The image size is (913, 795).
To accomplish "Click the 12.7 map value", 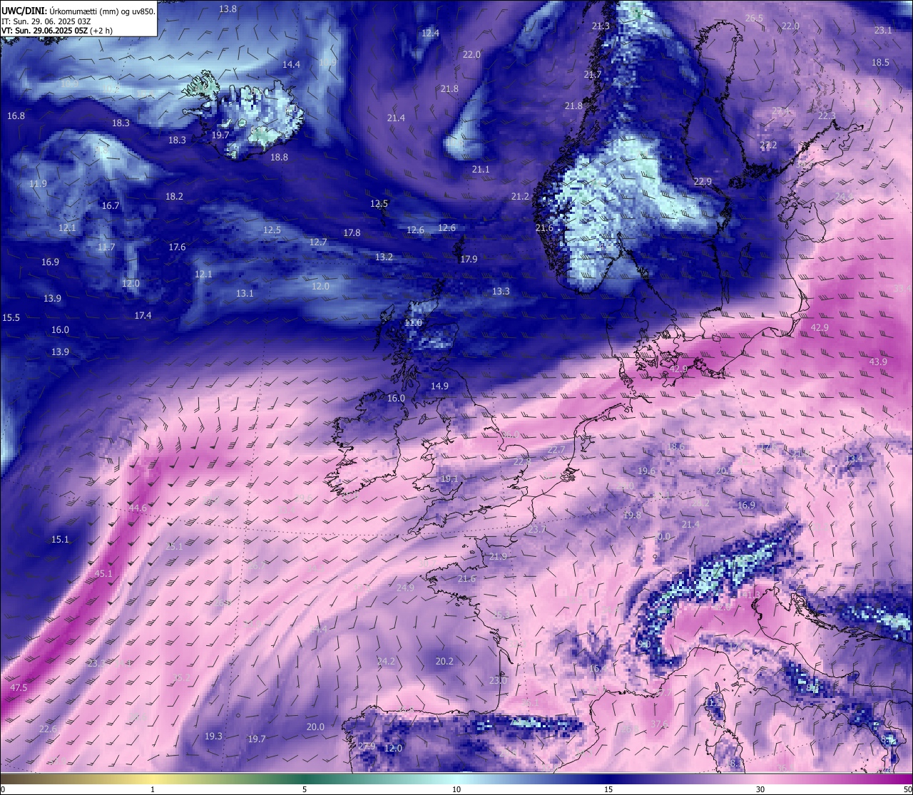I will point(318,242).
